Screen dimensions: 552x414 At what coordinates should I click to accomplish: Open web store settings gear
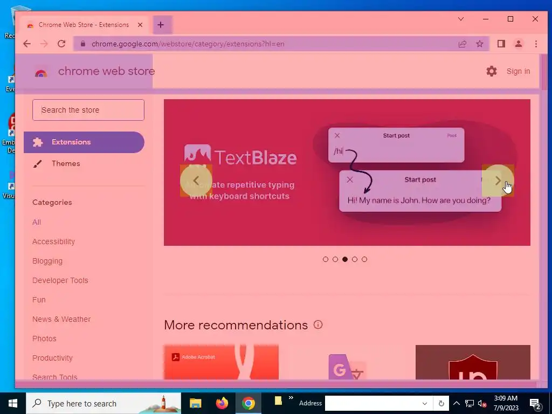[x=492, y=71]
